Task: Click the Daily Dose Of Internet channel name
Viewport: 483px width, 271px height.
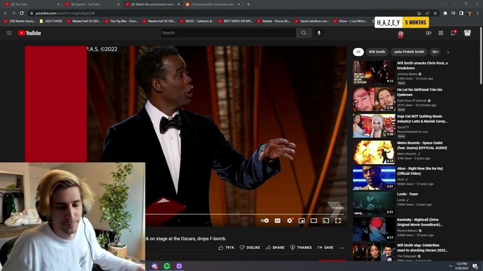Action: 412,101
